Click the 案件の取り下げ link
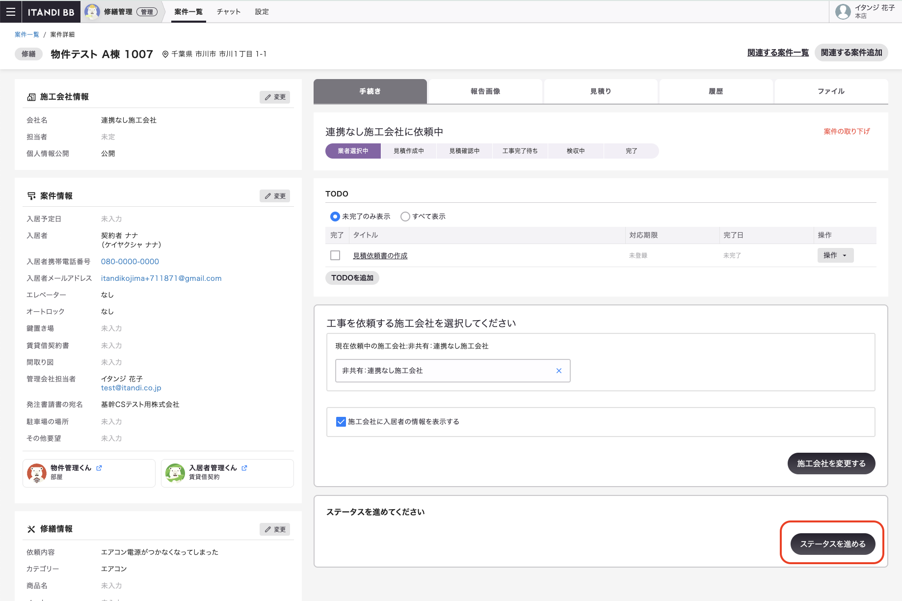This screenshot has height=601, width=902. (x=847, y=132)
